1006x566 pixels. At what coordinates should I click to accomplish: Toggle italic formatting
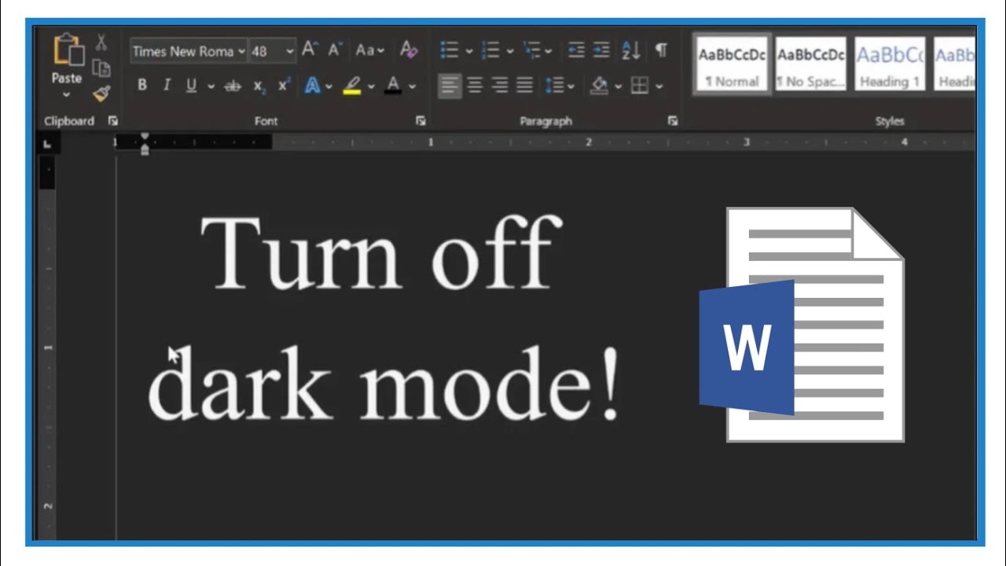(x=167, y=86)
